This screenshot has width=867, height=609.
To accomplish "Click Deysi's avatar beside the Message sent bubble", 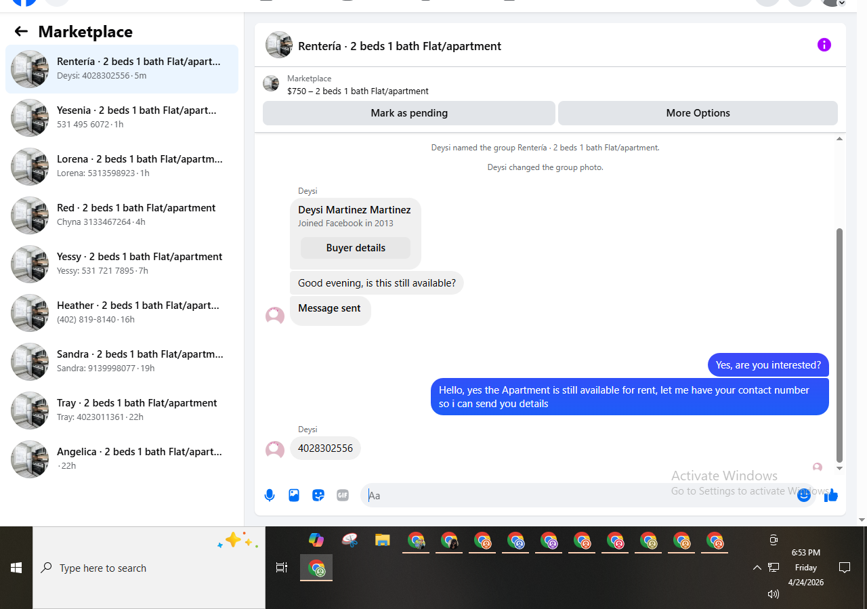I will point(275,316).
